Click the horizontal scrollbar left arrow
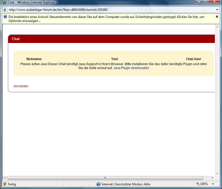 (x=4, y=178)
